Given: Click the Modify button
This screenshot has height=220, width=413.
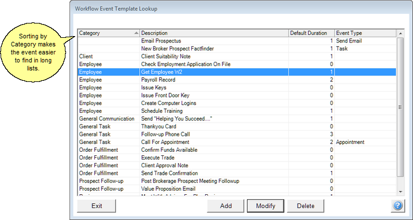Looking at the screenshot, I should click(x=265, y=206).
